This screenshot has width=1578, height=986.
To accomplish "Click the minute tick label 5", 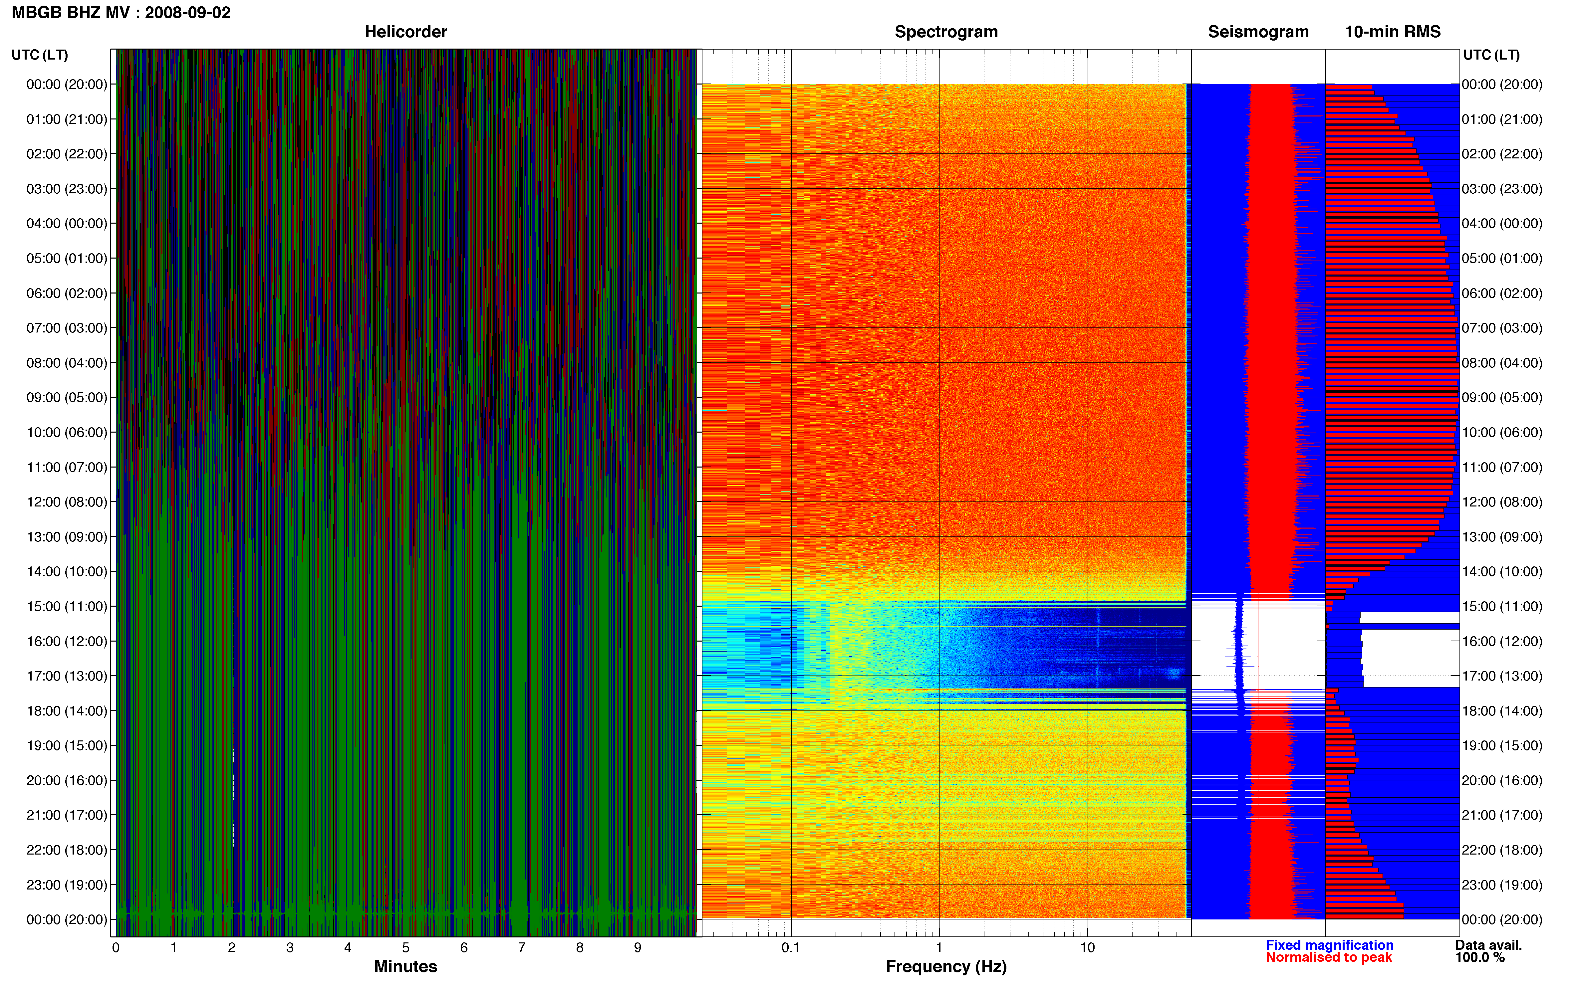I will [406, 947].
